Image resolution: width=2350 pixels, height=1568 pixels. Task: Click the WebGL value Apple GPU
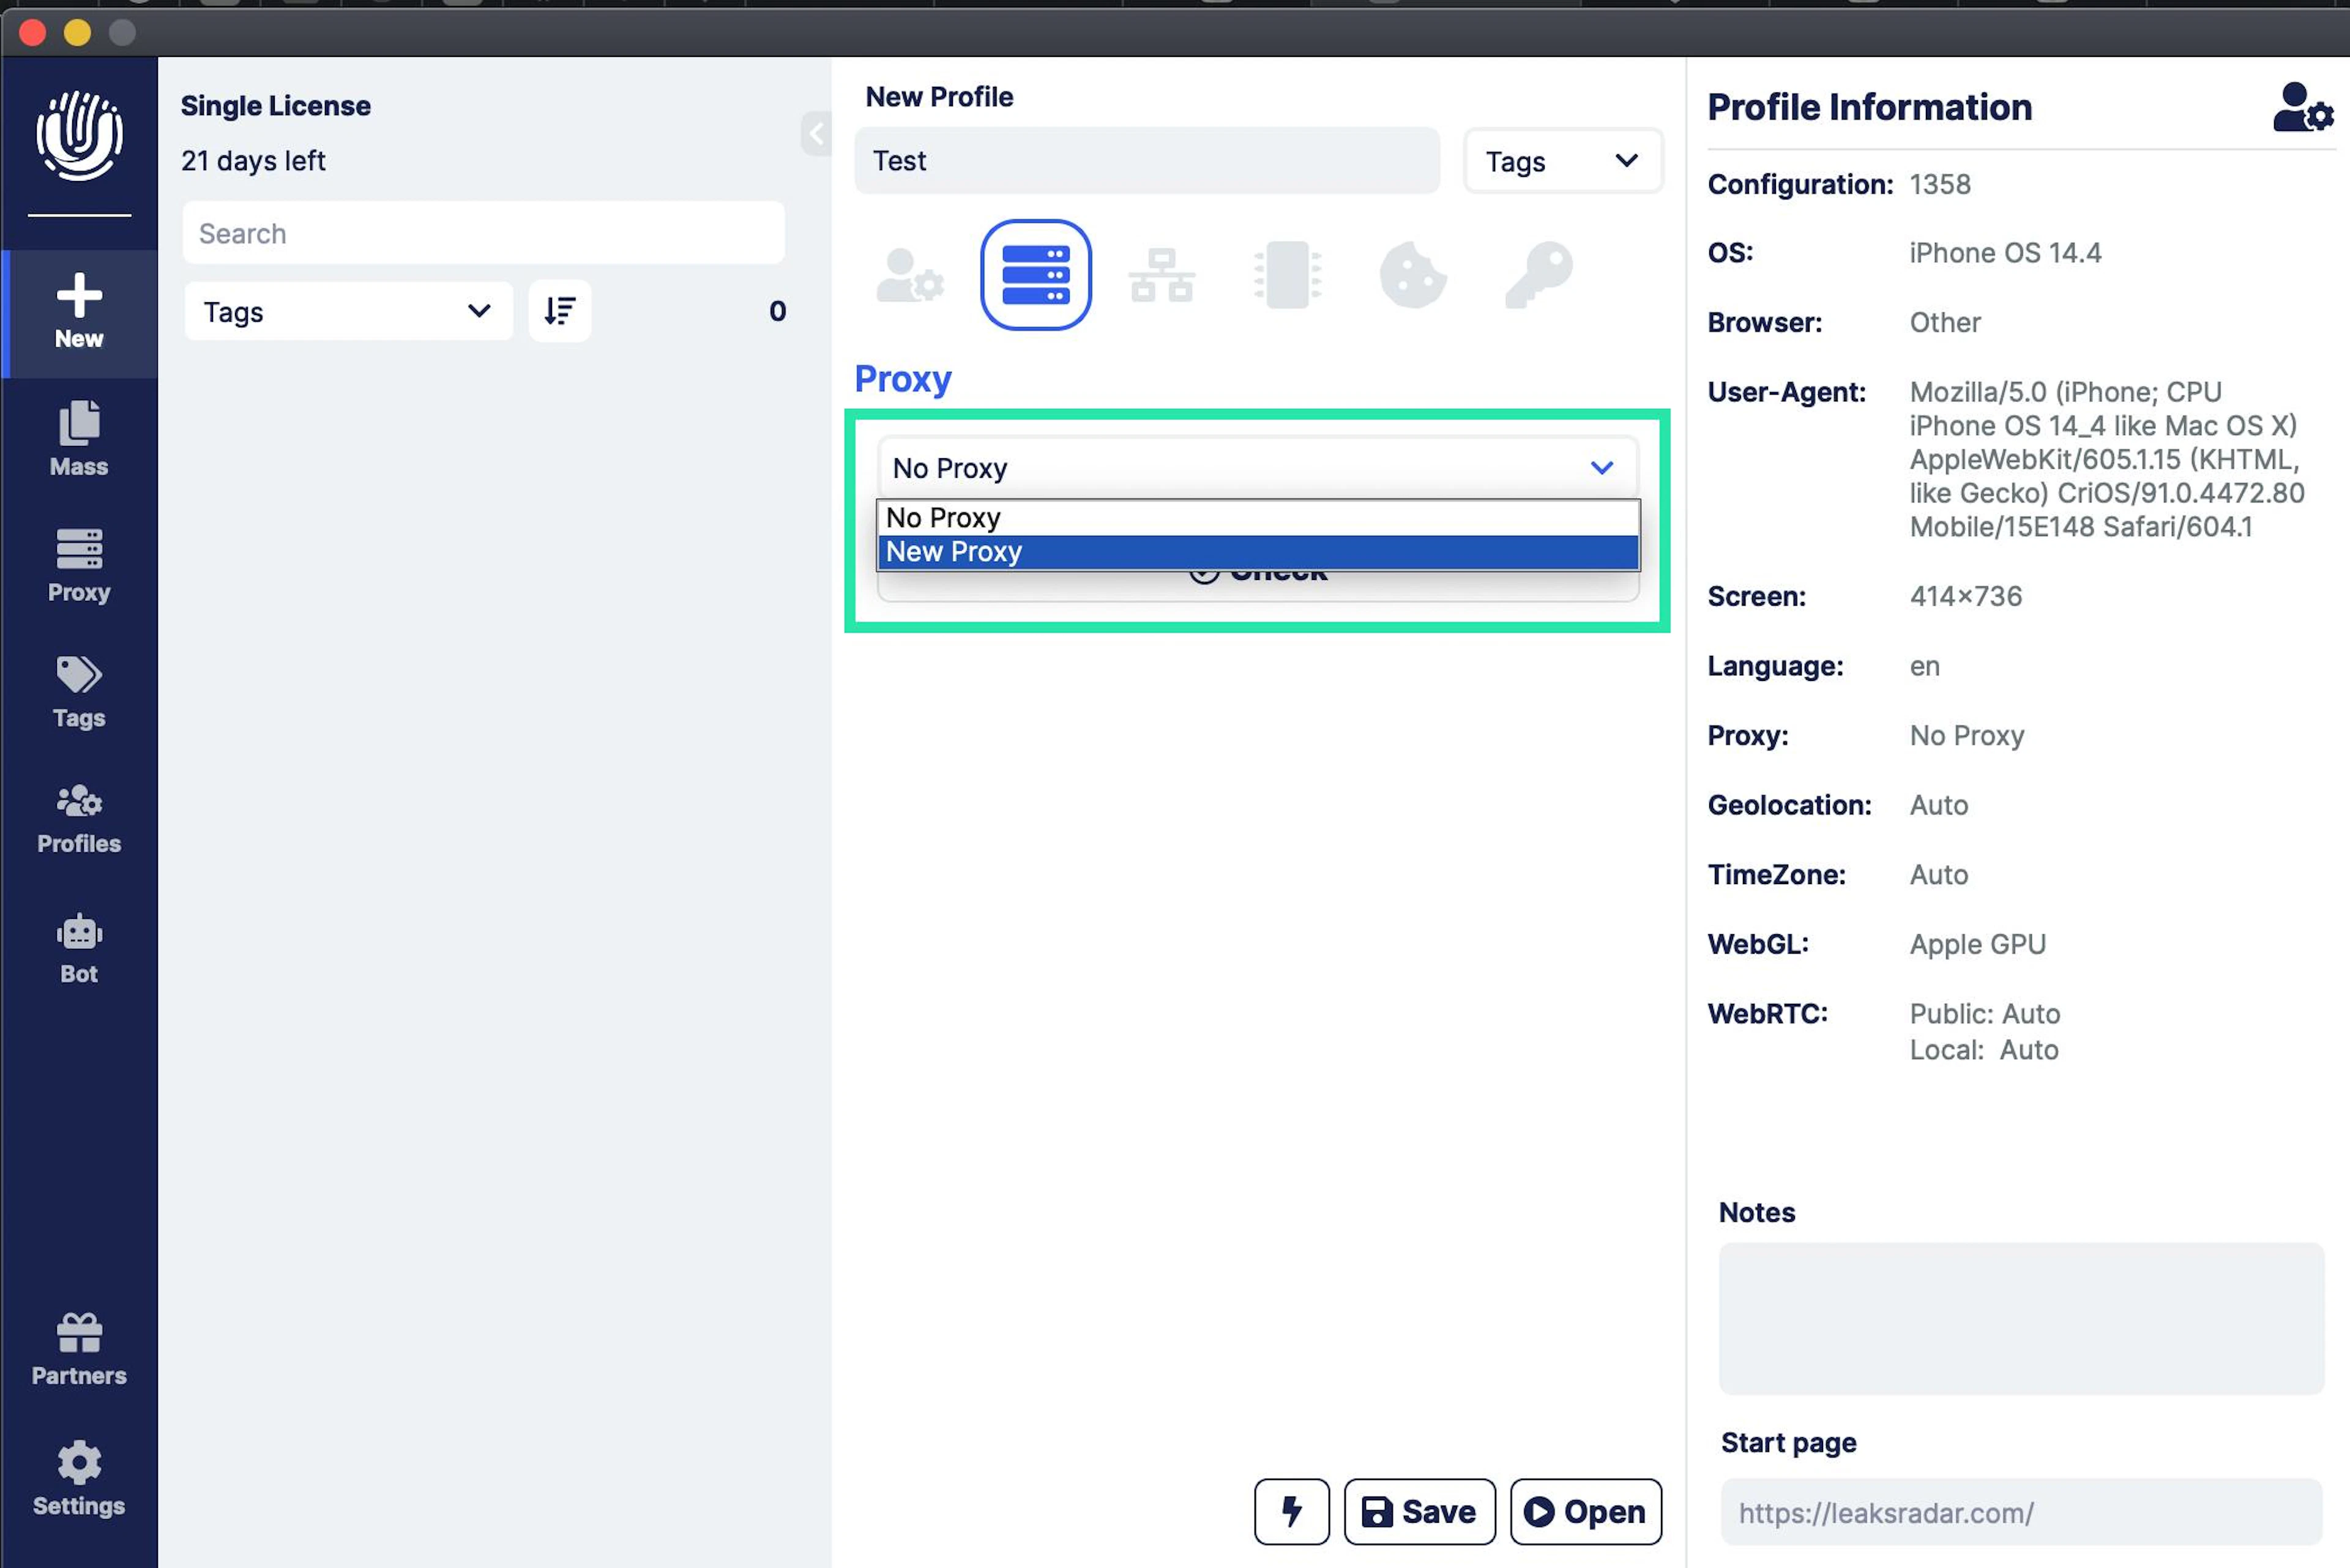1978,944
